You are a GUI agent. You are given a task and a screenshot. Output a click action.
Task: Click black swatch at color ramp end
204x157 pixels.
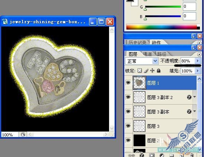point(198,28)
